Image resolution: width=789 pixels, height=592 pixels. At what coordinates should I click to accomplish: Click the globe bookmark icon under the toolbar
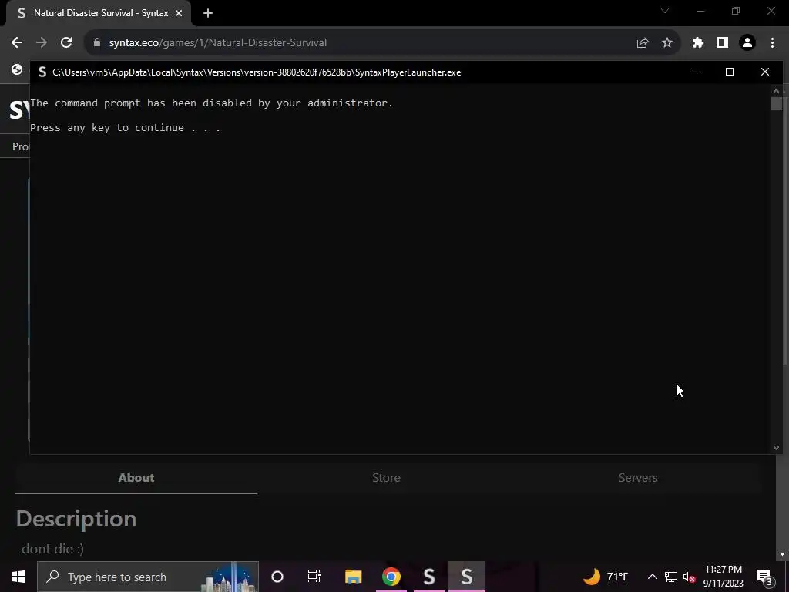17,69
